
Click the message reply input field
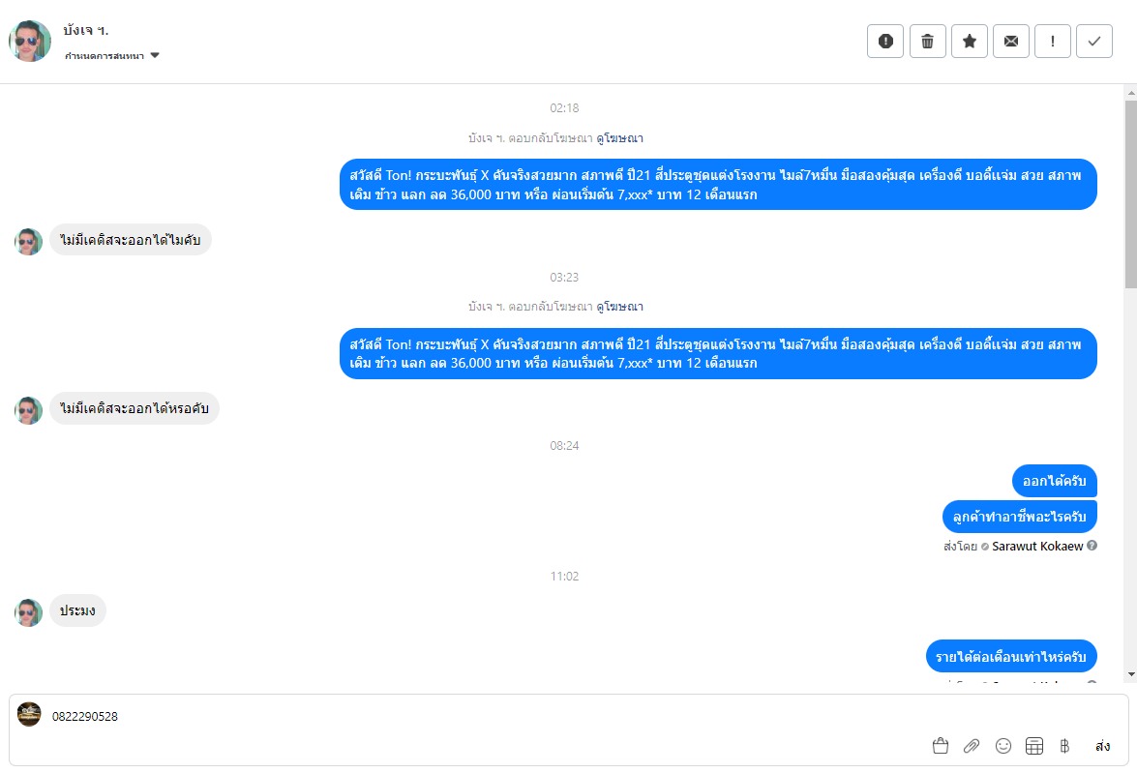point(484,717)
